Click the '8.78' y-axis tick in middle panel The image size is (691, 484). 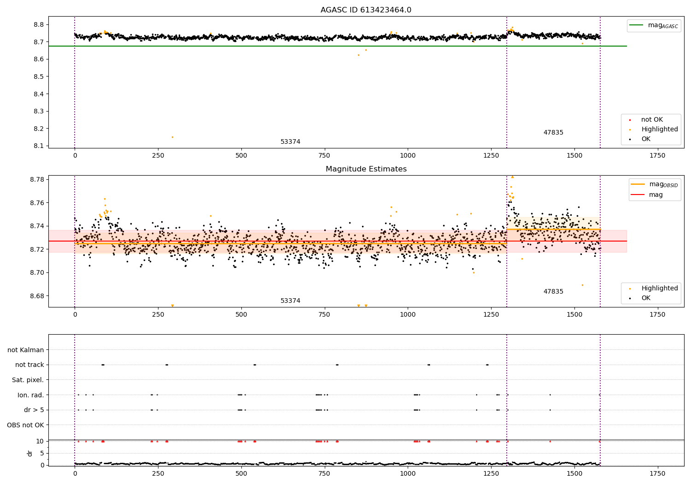[37, 180]
